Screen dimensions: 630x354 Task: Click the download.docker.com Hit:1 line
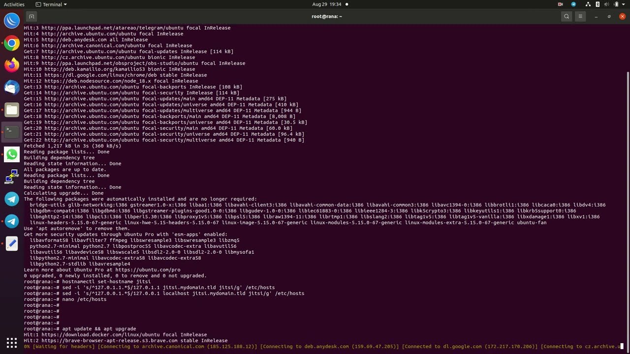coord(115,335)
